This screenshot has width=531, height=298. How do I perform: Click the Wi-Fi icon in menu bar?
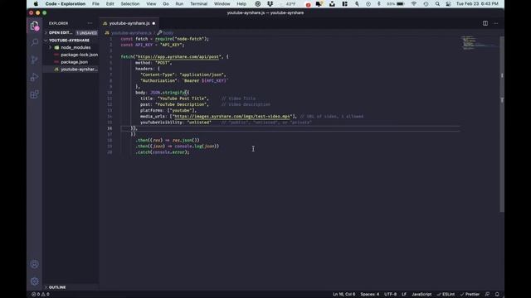[x=414, y=3]
